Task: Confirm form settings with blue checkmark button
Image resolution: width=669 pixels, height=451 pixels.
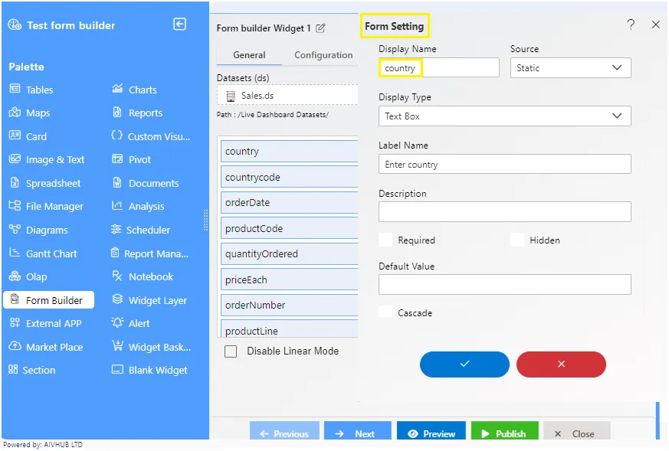Action: click(x=464, y=364)
